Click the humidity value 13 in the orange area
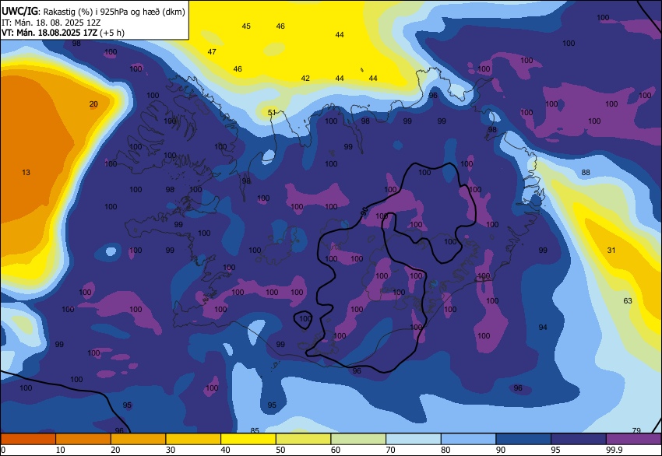 tap(26, 172)
